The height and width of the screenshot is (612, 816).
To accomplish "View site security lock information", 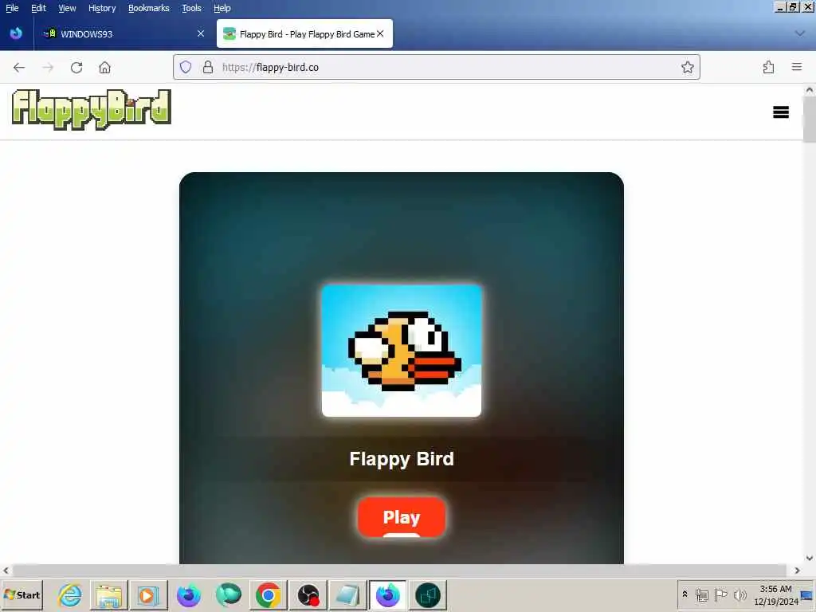I will click(x=208, y=67).
